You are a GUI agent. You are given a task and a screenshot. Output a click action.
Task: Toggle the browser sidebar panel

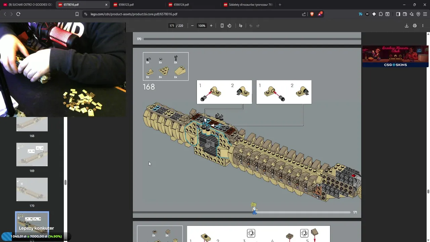[398, 14]
